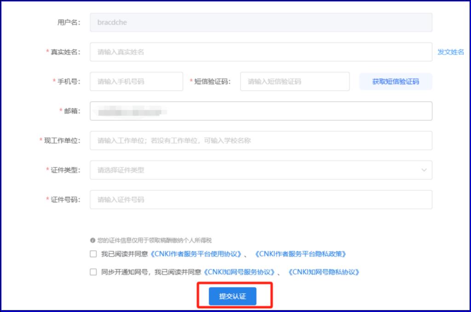471x312 pixels.
Task: Check the 我已阅读并同意 CNKI作者服务平台 checkbox
Action: pyautogui.click(x=93, y=254)
